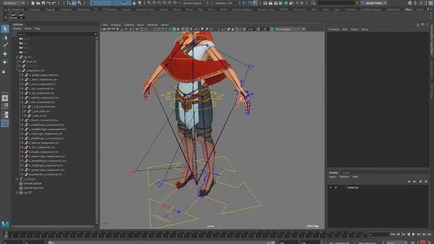Switch to two pane stacked layout
The width and height of the screenshot is (434, 244).
click(5, 115)
